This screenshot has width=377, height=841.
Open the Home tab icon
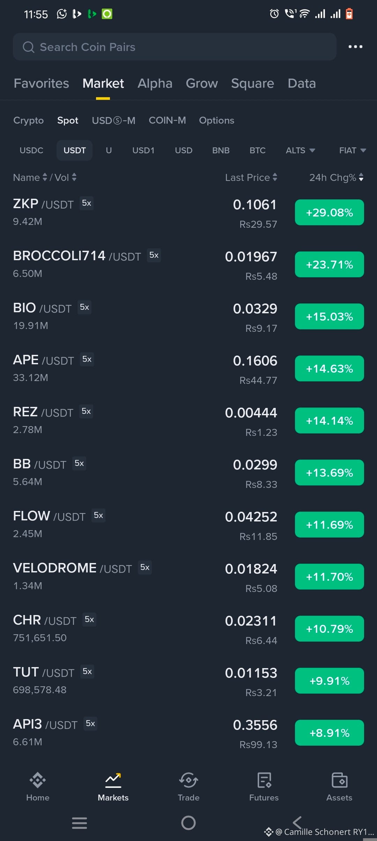(38, 780)
